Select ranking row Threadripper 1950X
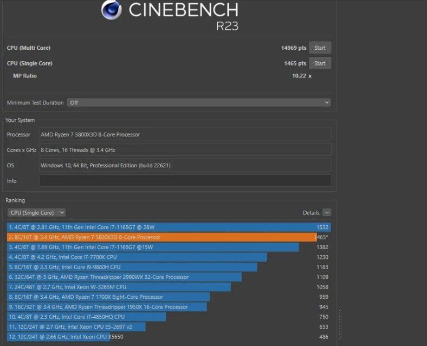The width and height of the screenshot is (427, 346). pos(169,307)
